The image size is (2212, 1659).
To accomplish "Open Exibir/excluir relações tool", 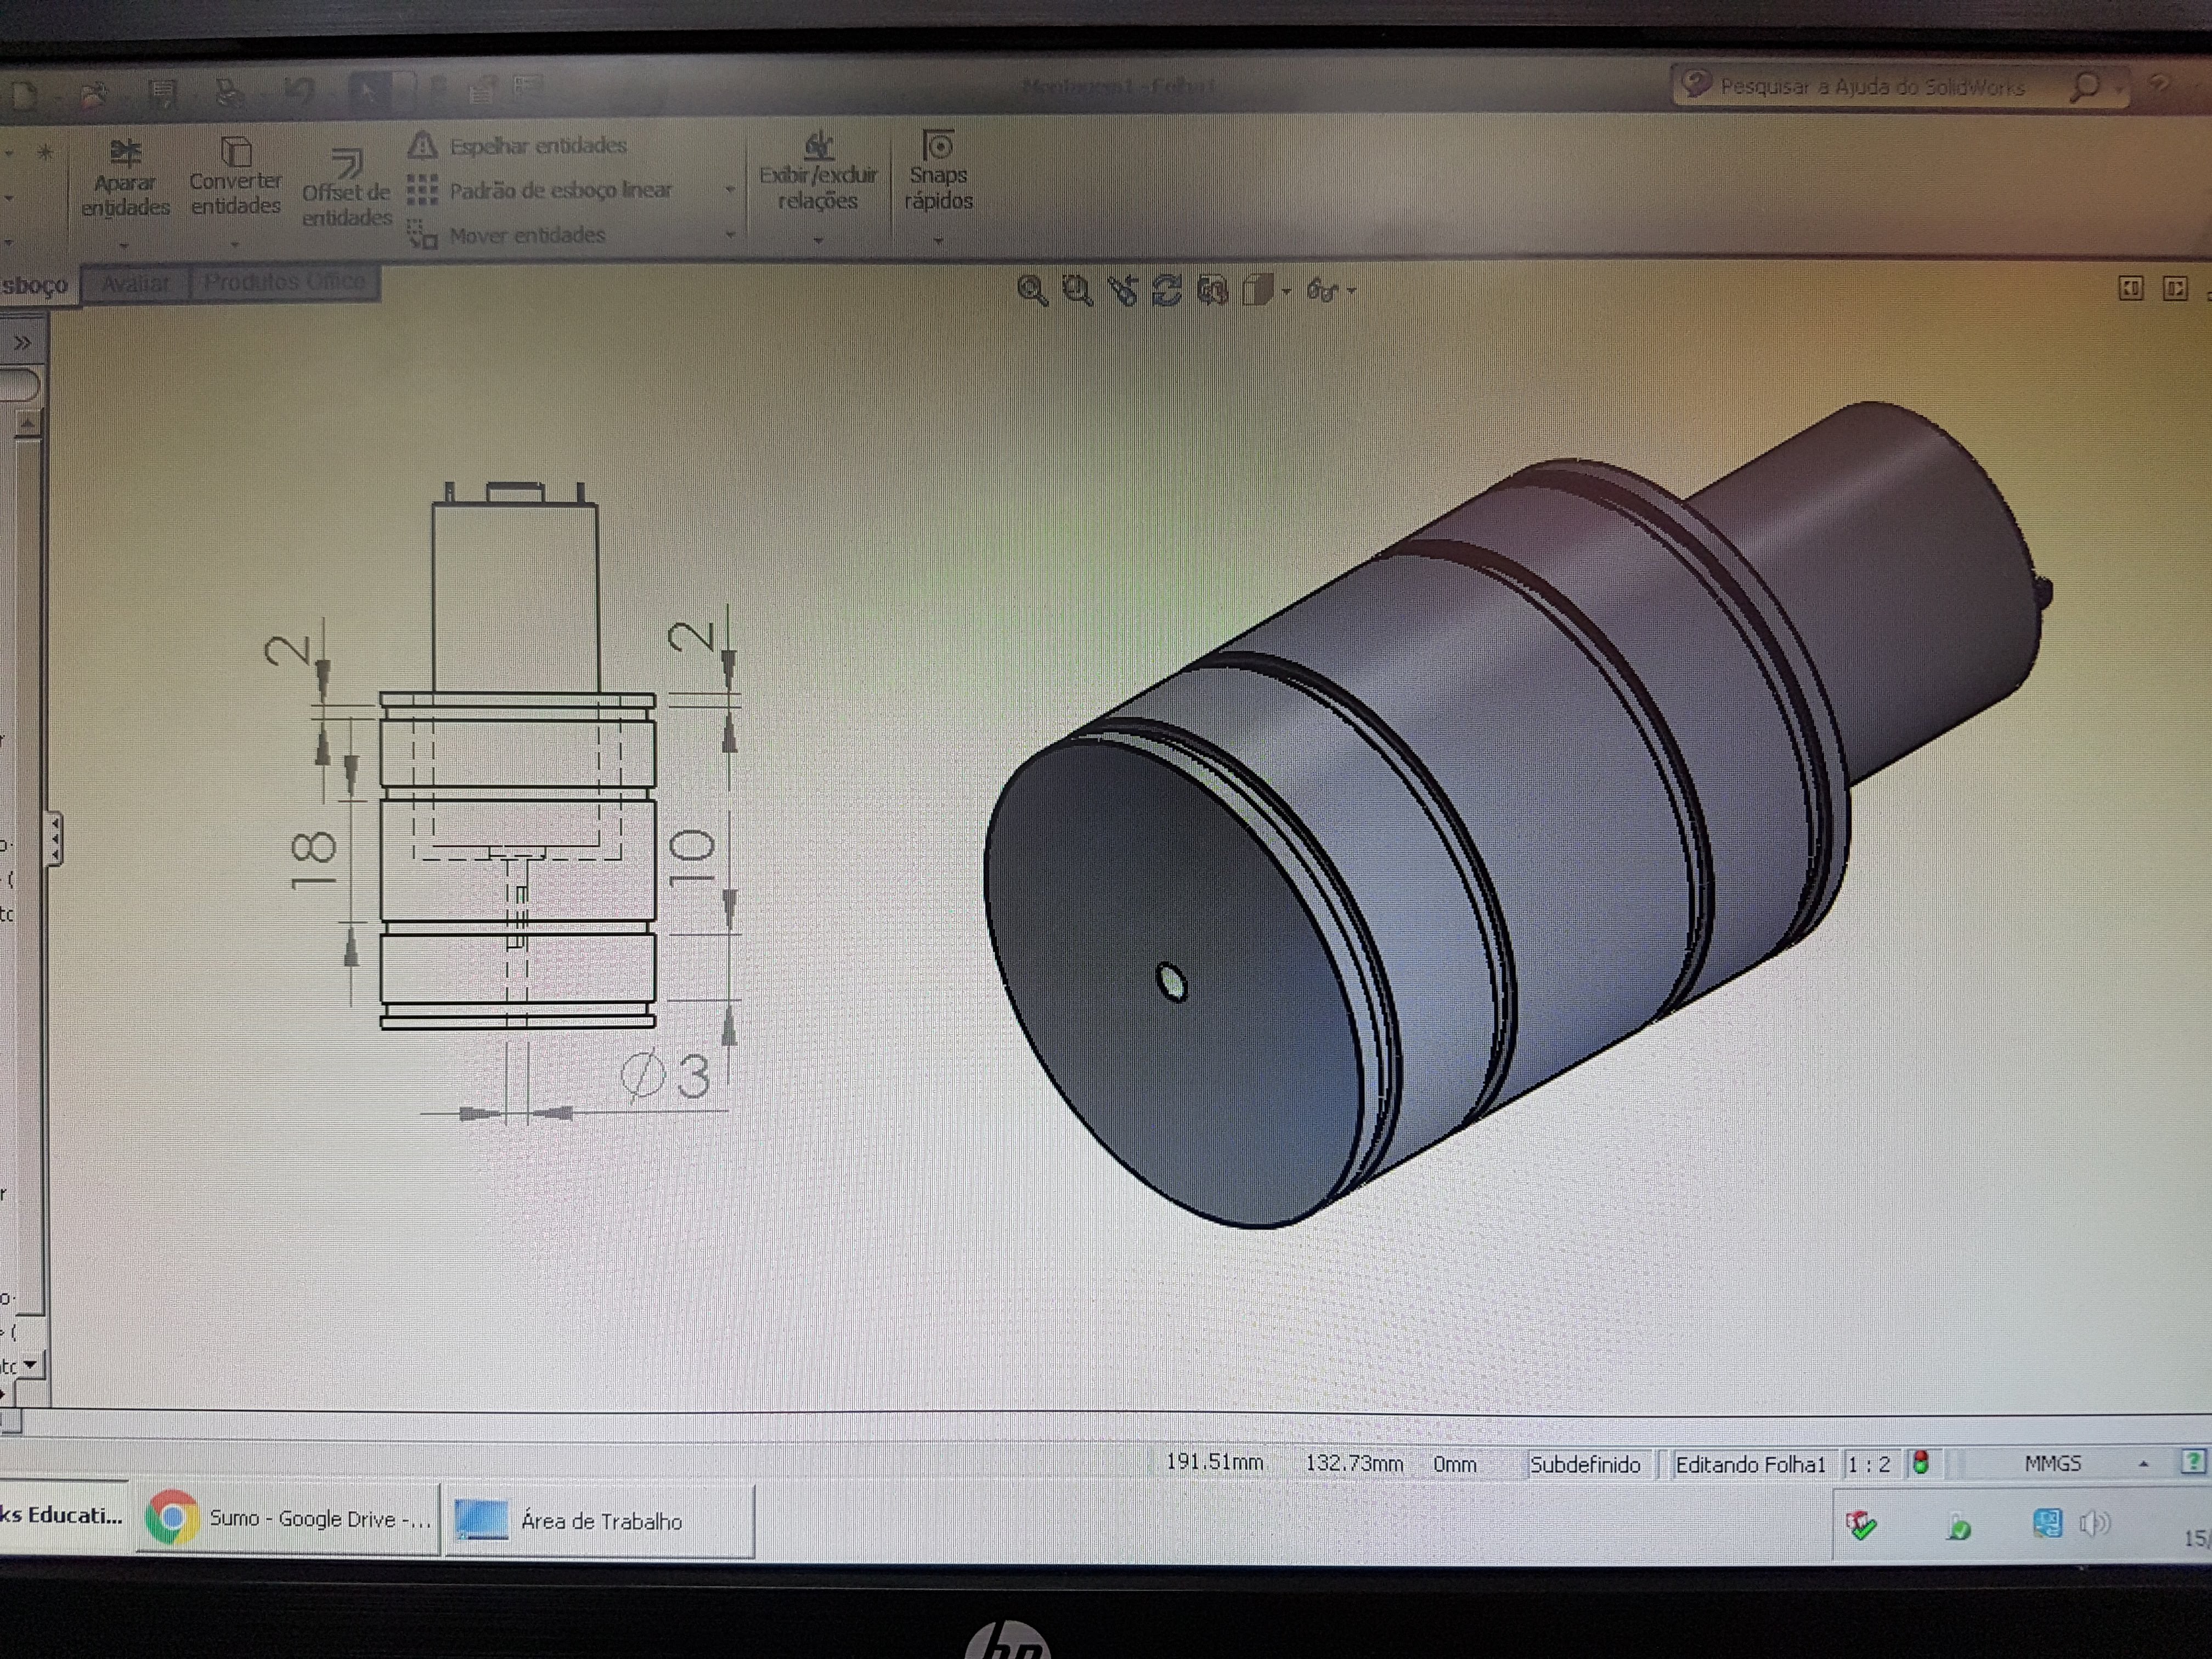I will [x=818, y=172].
